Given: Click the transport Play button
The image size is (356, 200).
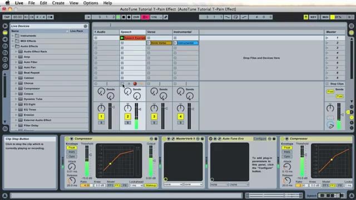Looking at the screenshot, I should [118, 17].
